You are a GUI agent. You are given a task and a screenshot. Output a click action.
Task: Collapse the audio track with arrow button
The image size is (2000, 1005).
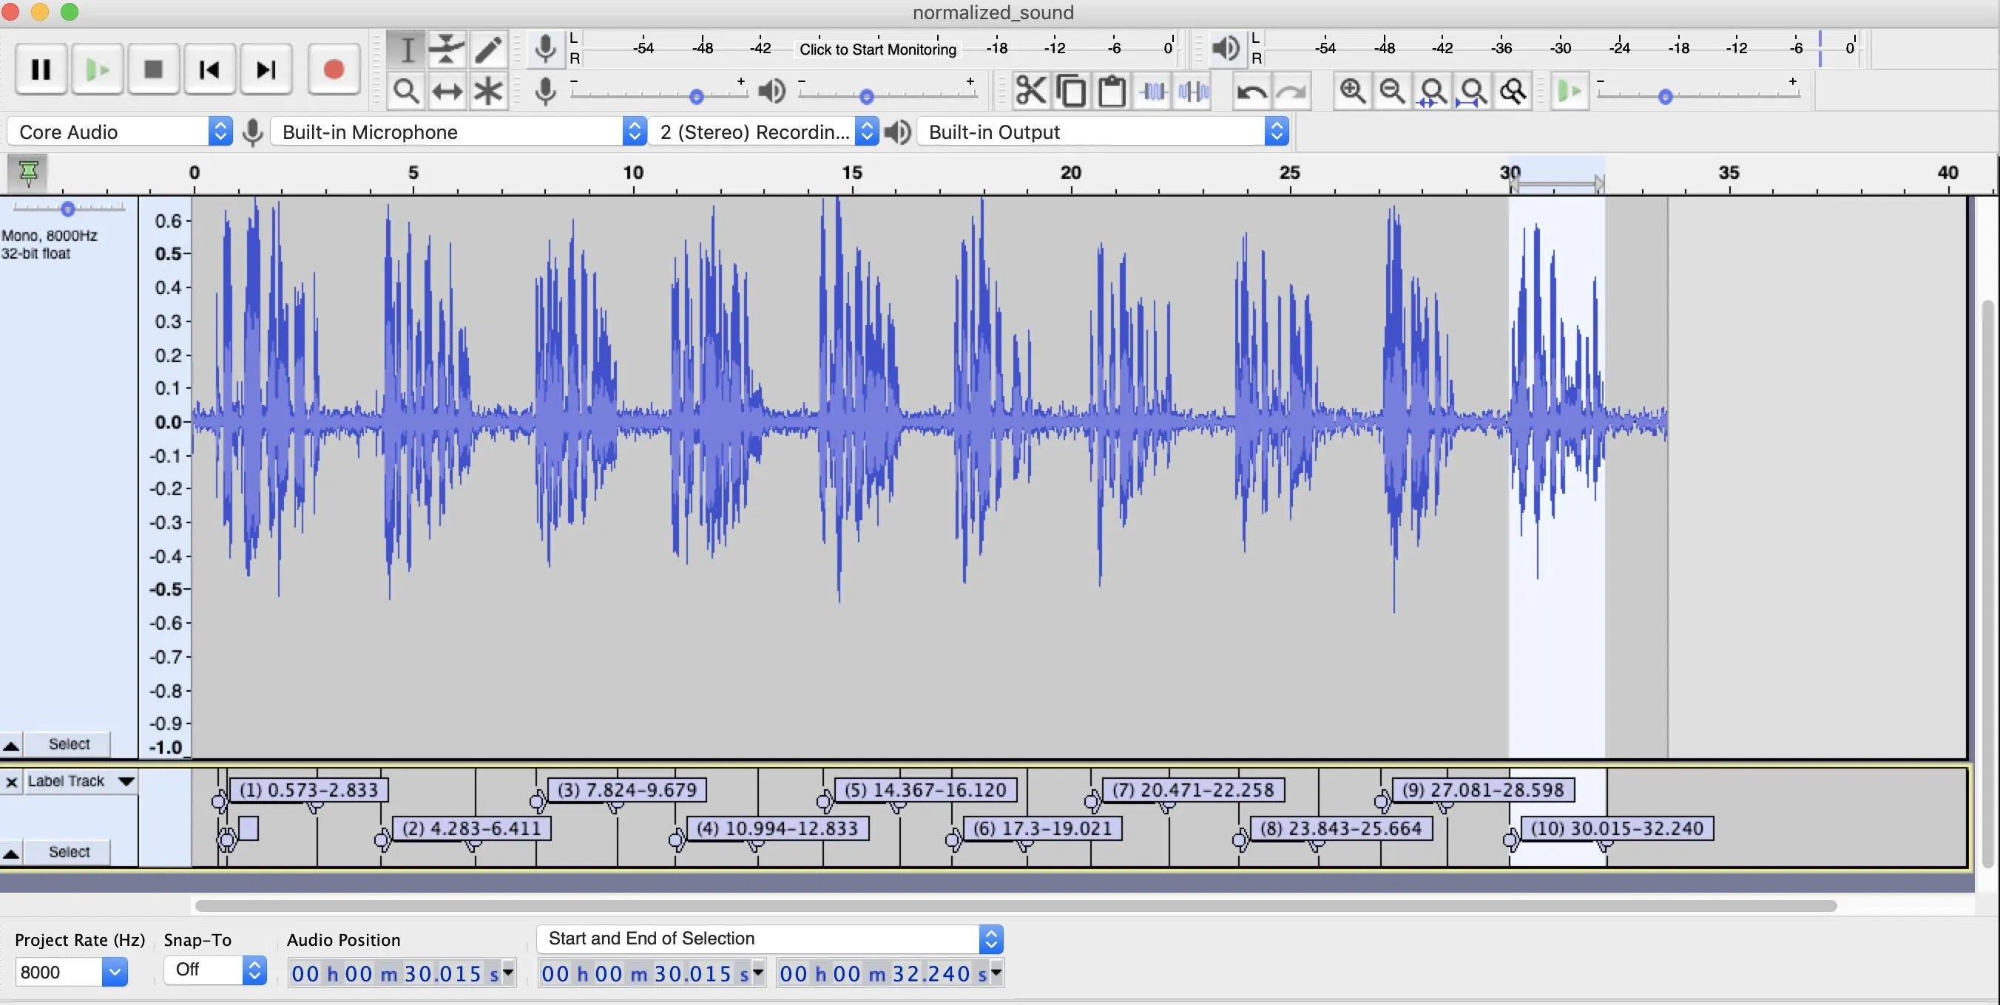tap(11, 745)
